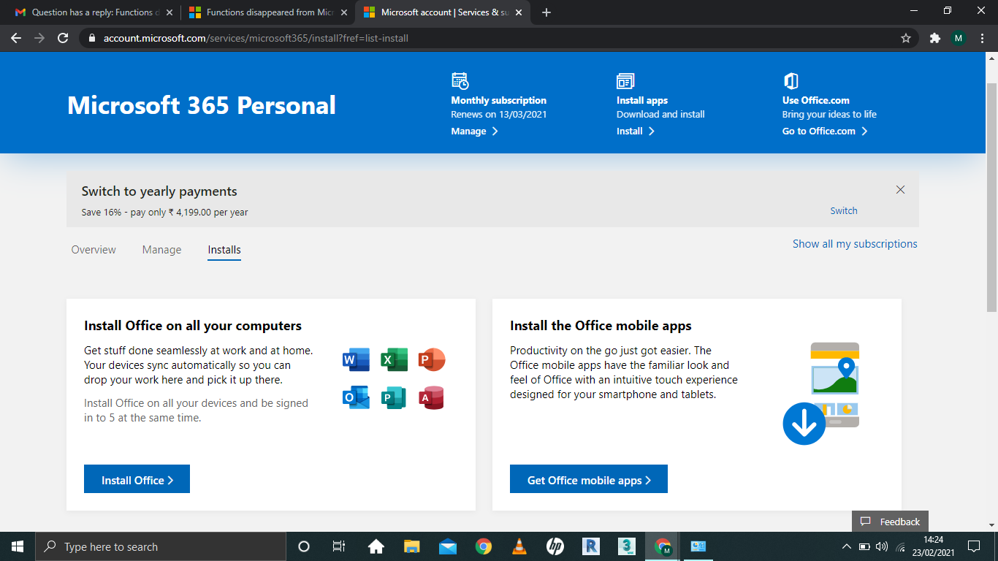Click the taskbar clock and date
The height and width of the screenshot is (561, 998).
pyautogui.click(x=932, y=546)
